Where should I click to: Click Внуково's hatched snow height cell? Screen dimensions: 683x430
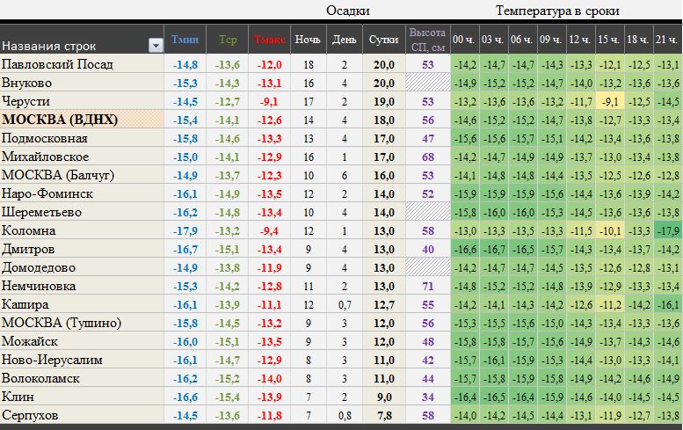tap(428, 83)
